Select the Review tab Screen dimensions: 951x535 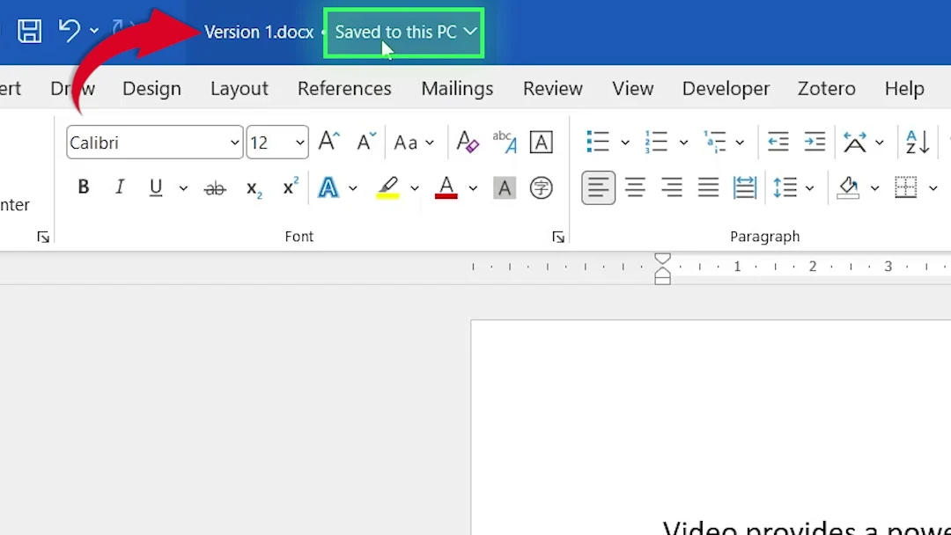552,89
